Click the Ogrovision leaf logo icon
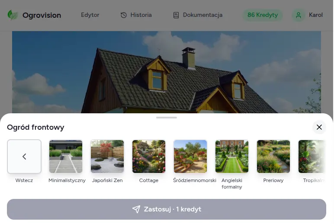The image size is (334, 224). (13, 15)
